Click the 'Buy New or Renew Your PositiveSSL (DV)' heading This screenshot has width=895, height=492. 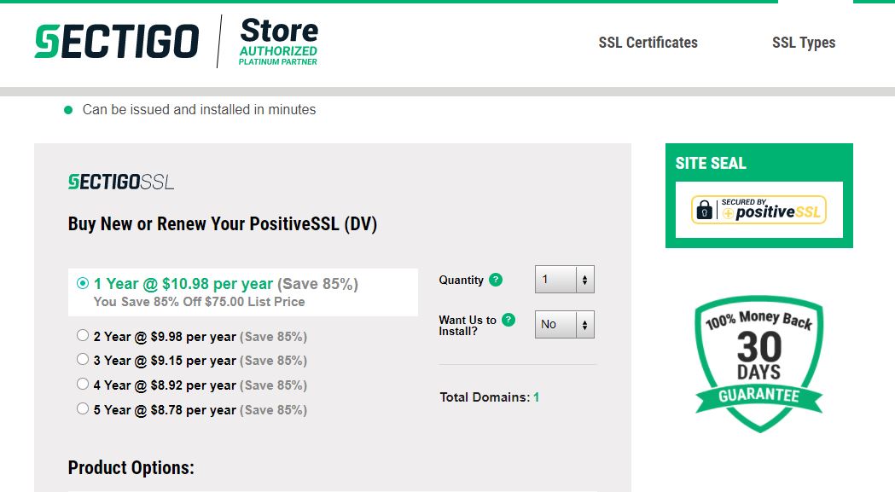[x=223, y=223]
